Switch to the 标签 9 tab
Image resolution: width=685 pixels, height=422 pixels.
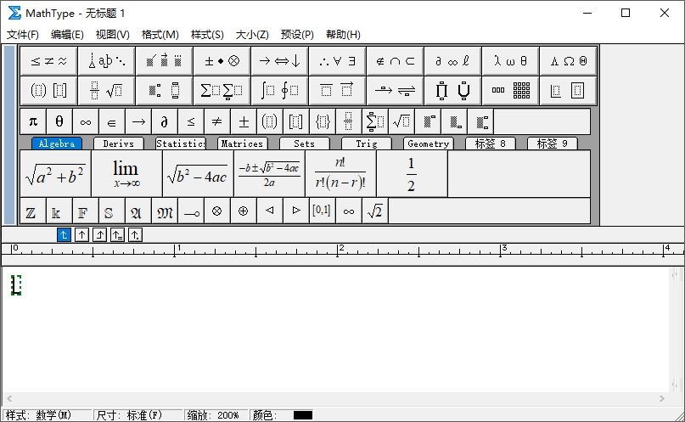pos(553,143)
